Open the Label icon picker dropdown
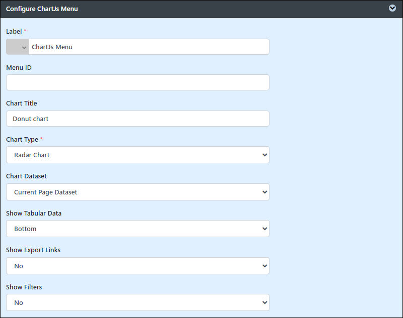This screenshot has height=318, width=403. pos(17,47)
